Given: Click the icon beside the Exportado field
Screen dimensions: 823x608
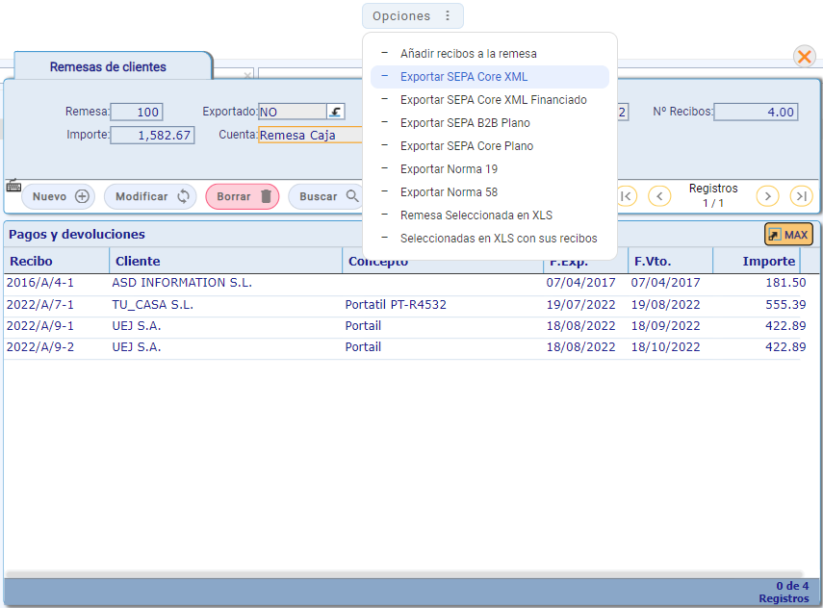Looking at the screenshot, I should [335, 112].
